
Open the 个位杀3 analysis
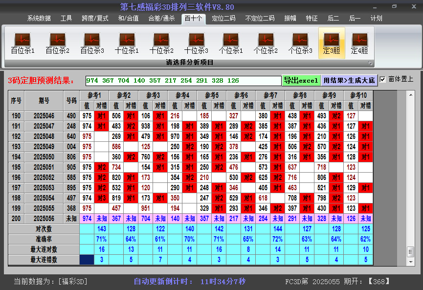coord(300,43)
